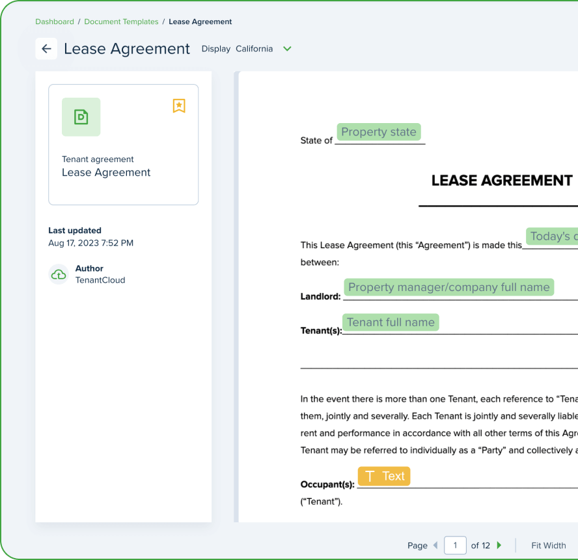Image resolution: width=578 pixels, height=560 pixels.
Task: Select the Lease Agreement breadcrumb item
Action: (x=200, y=21)
